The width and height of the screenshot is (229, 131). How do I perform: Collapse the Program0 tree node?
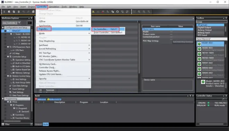tap(14, 108)
